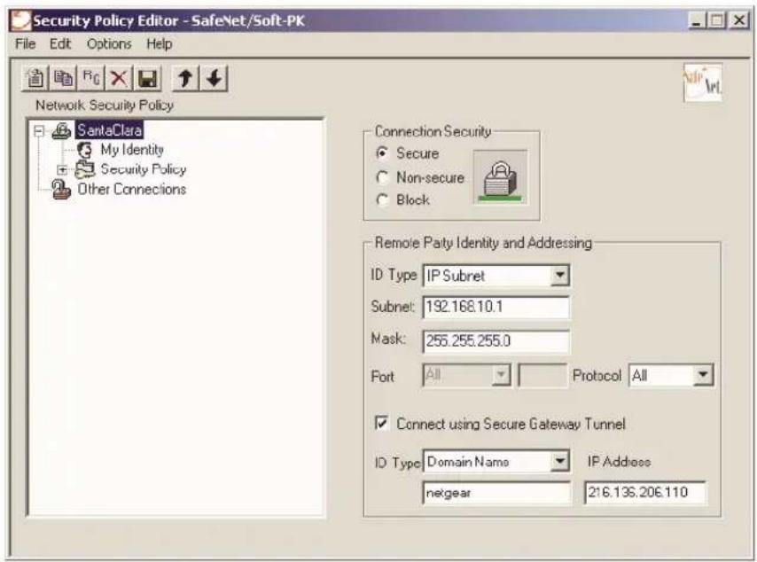Viewport: 757px width, 562px height.
Task: Click the SantaClara connection icon
Action: [61, 130]
